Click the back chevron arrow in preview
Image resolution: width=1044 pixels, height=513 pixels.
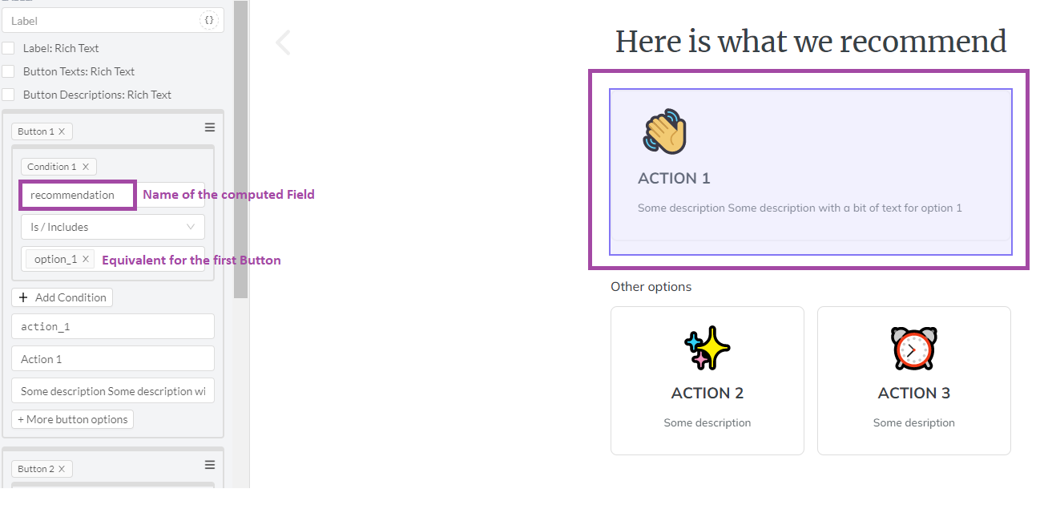pyautogui.click(x=282, y=42)
